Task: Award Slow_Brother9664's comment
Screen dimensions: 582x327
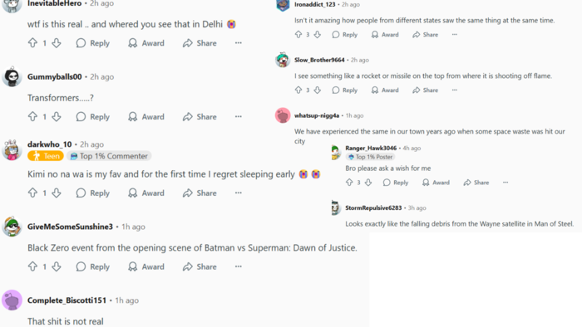Action: click(x=385, y=90)
